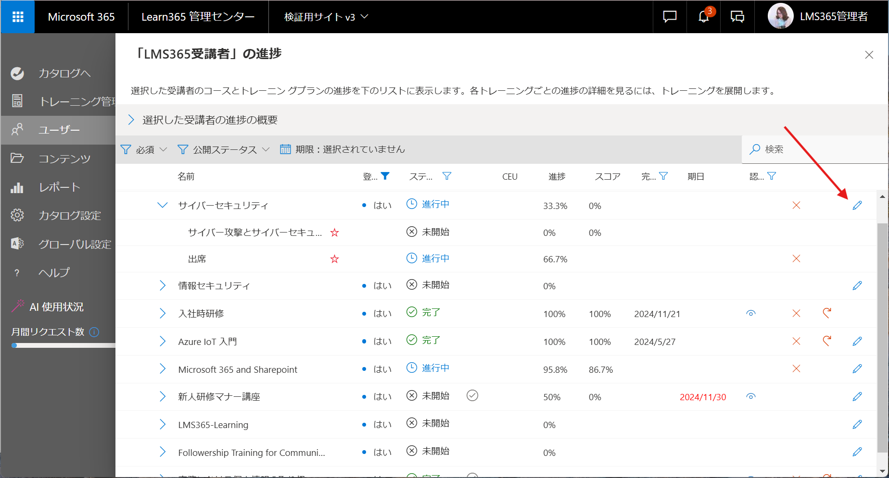Open the 公開ステータス filter dropdown
The image size is (889, 478).
(x=224, y=149)
